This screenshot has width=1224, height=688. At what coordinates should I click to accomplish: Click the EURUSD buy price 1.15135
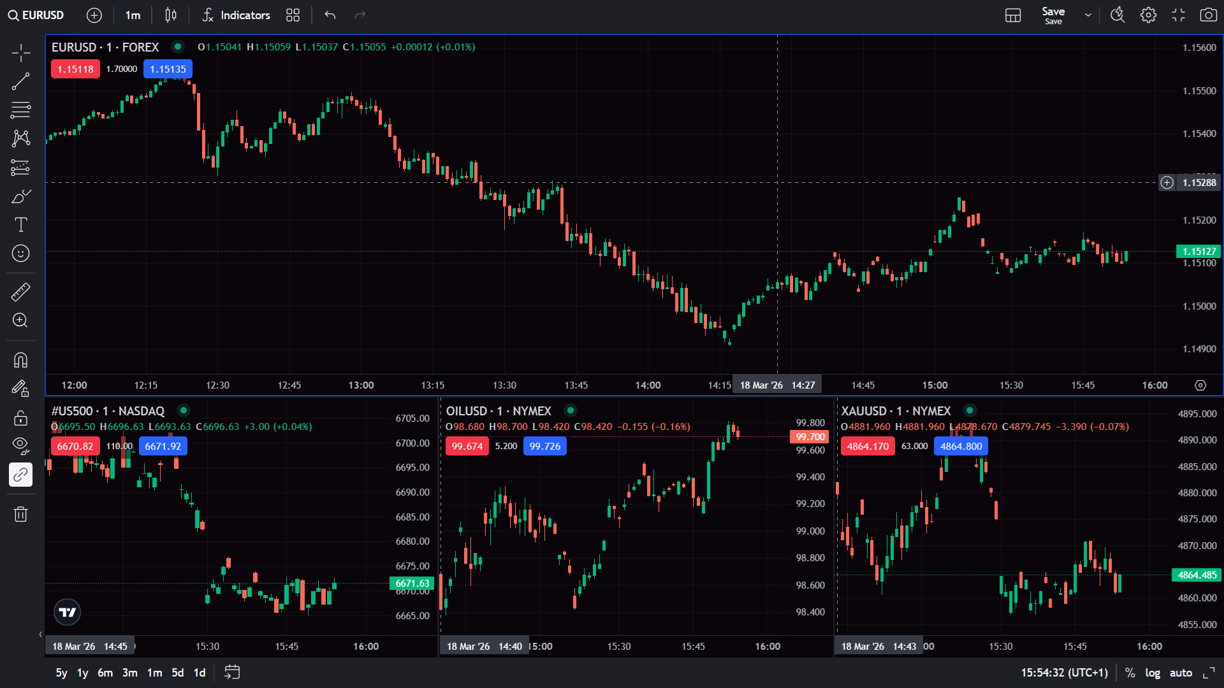(168, 69)
